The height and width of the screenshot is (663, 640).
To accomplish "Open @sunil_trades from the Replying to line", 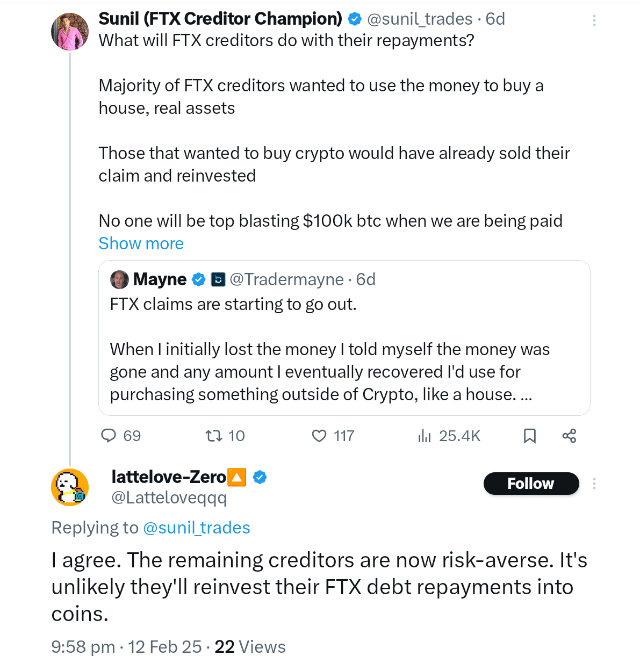I will 196,528.
